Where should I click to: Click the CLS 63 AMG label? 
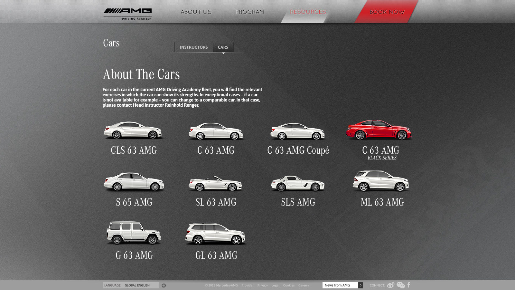134,150
